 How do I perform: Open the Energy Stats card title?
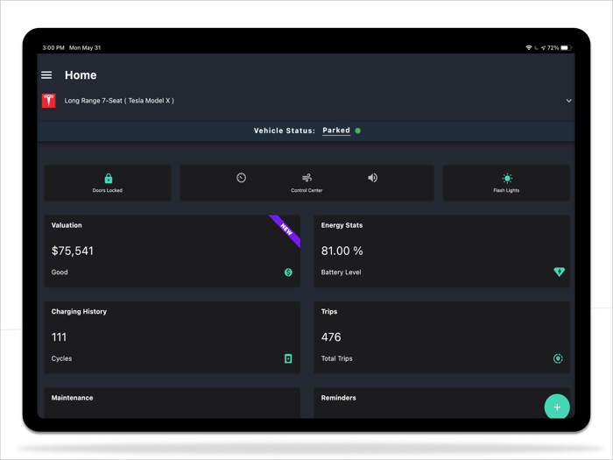coord(342,225)
